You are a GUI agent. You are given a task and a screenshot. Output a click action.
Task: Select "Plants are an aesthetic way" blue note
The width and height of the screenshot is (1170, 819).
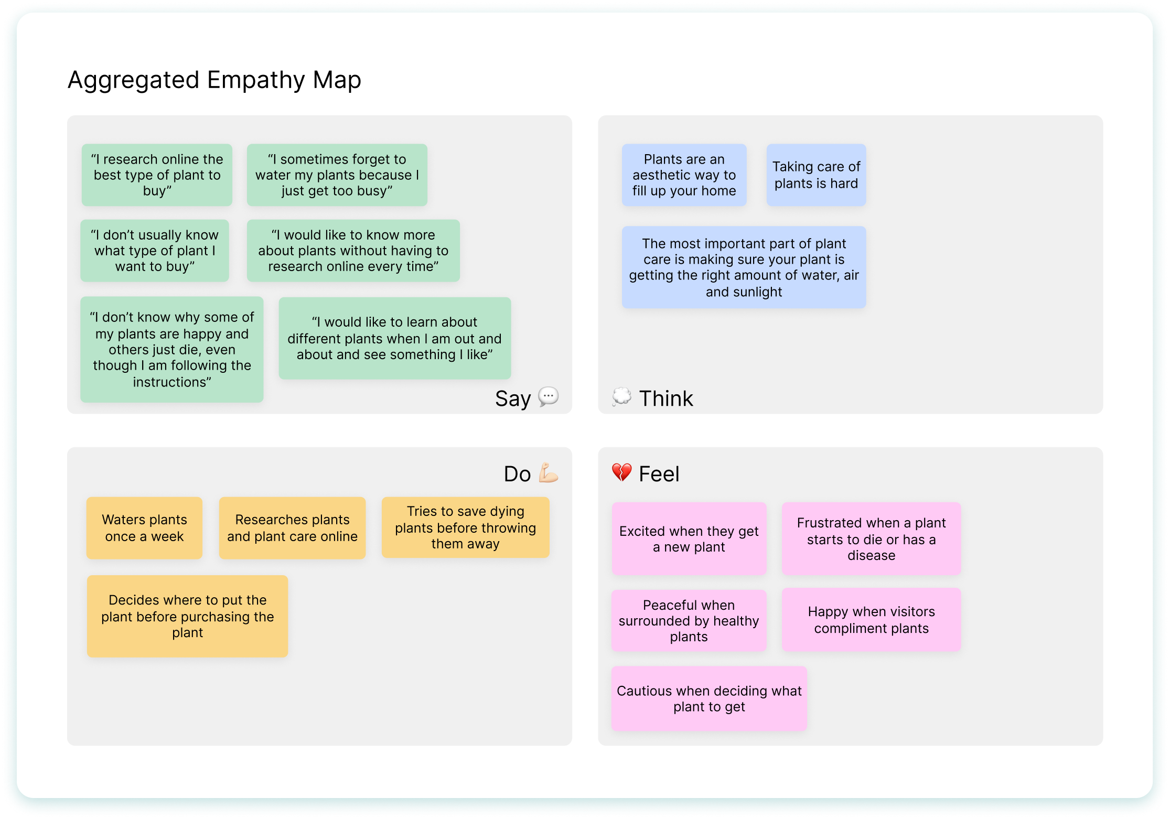tap(684, 175)
